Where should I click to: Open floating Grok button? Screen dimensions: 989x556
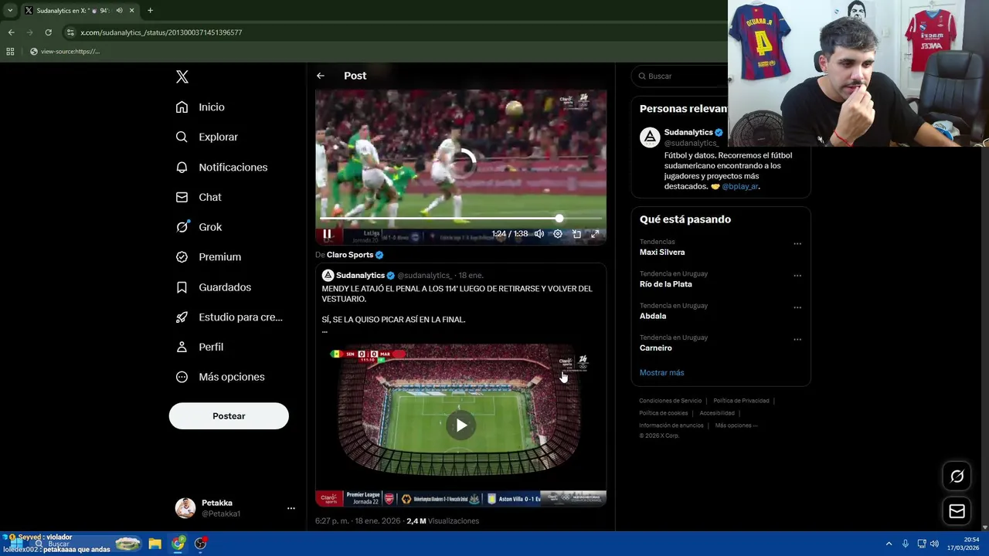click(957, 476)
